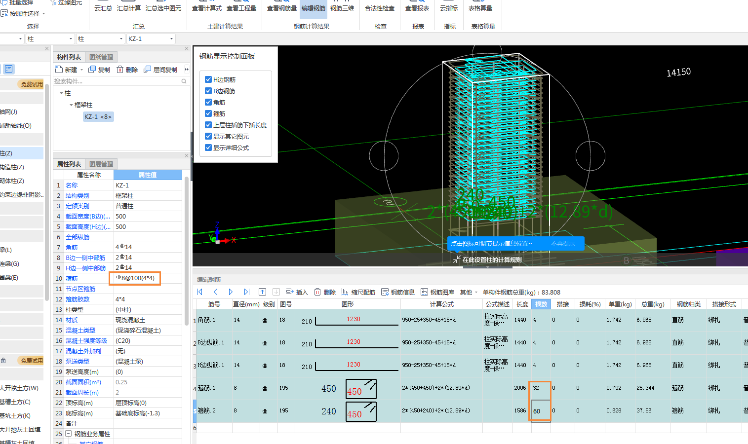Select the list view icon in left panel
The image size is (748, 444).
(x=9, y=69)
